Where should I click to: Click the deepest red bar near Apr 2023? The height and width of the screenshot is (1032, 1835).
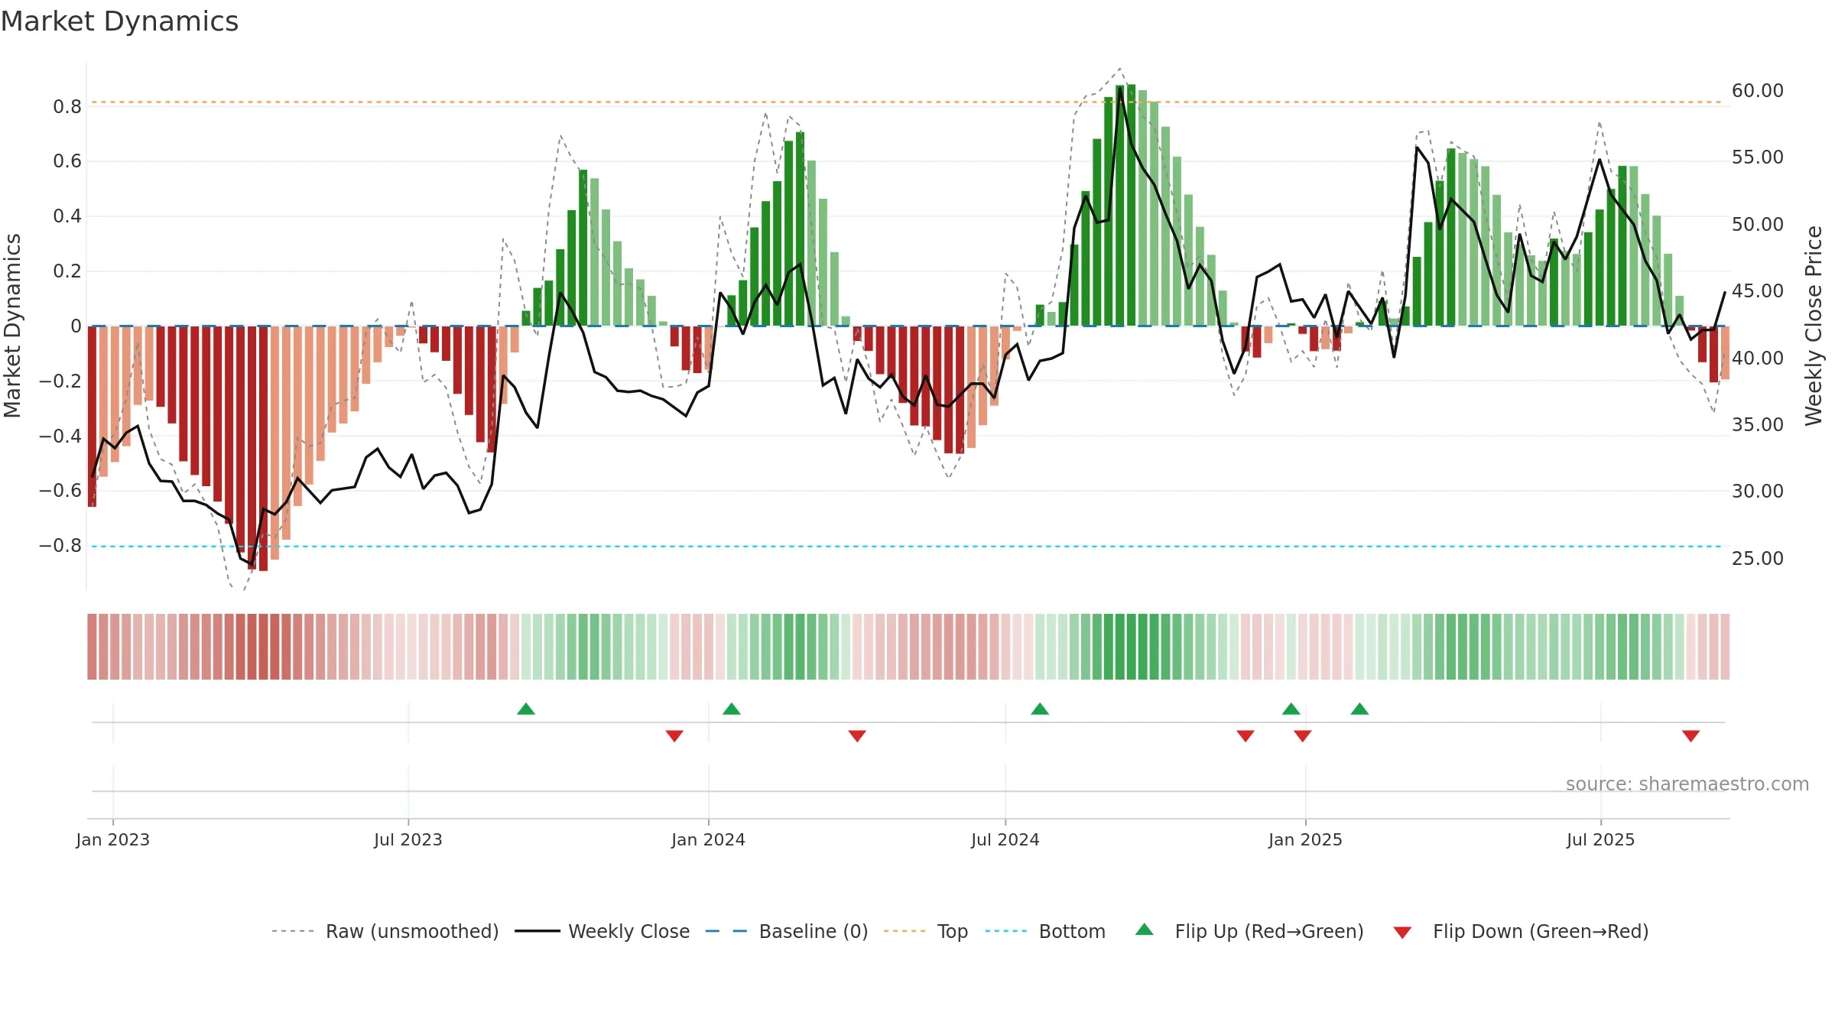point(263,449)
